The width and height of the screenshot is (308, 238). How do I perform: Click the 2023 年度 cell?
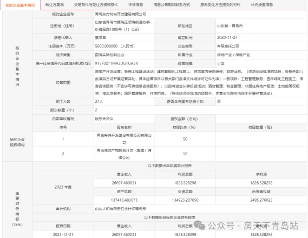coord(63,187)
